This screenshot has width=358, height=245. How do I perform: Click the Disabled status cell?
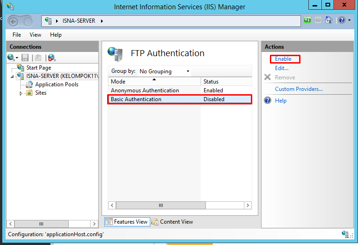(214, 99)
